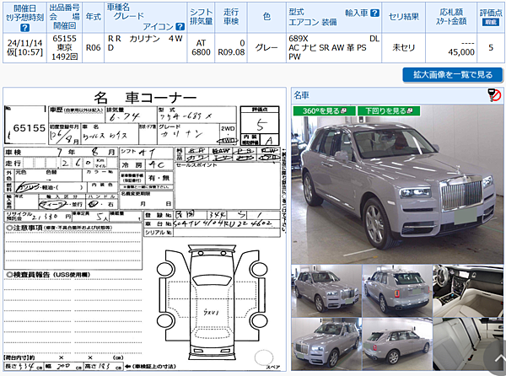Click 拡大画像を一覧で見る button
The height and width of the screenshot is (376, 506).
pyautogui.click(x=452, y=75)
